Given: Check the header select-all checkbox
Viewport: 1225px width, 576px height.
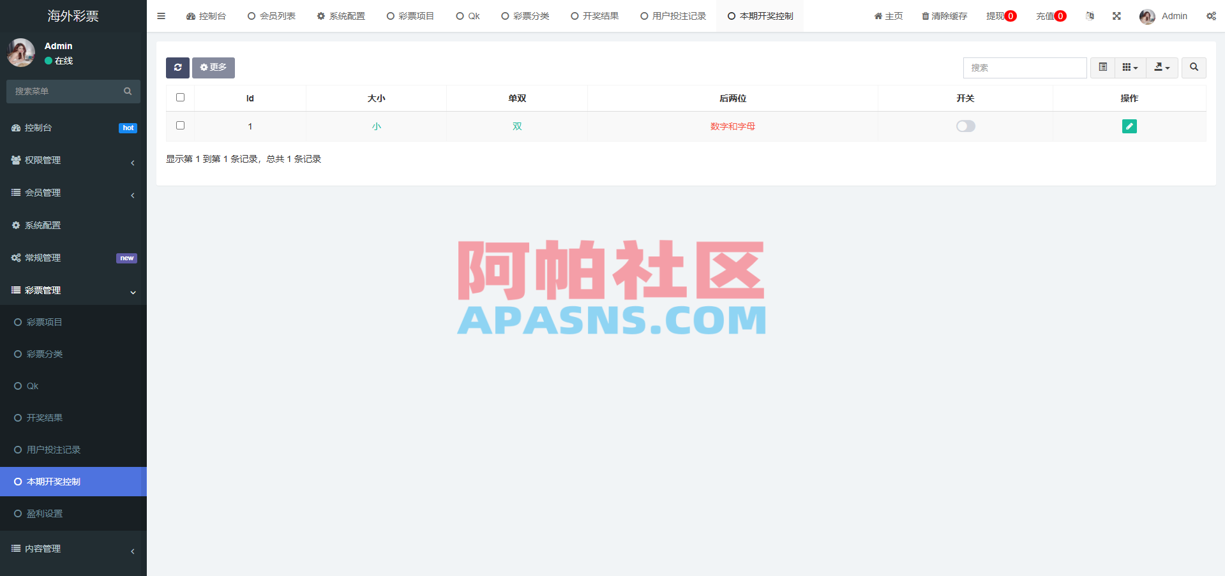Looking at the screenshot, I should click(180, 98).
